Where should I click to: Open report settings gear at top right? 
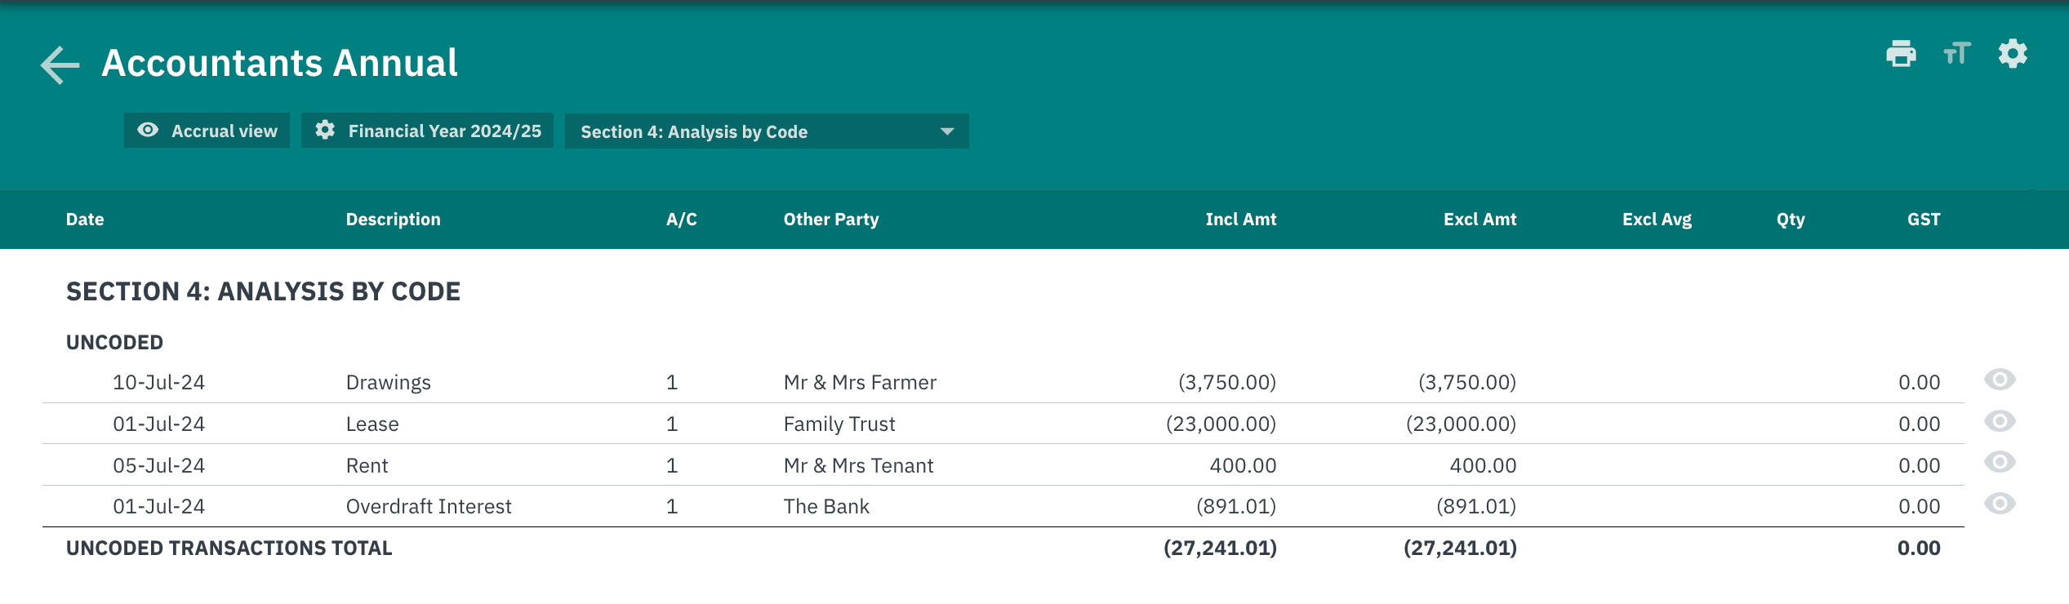[x=2013, y=54]
